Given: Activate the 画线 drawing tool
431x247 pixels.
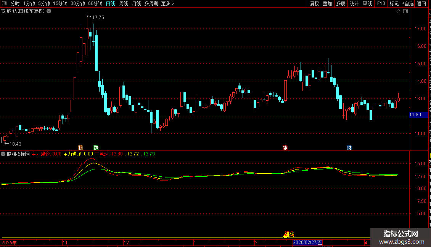Looking at the screenshot, I should (x=368, y=3).
